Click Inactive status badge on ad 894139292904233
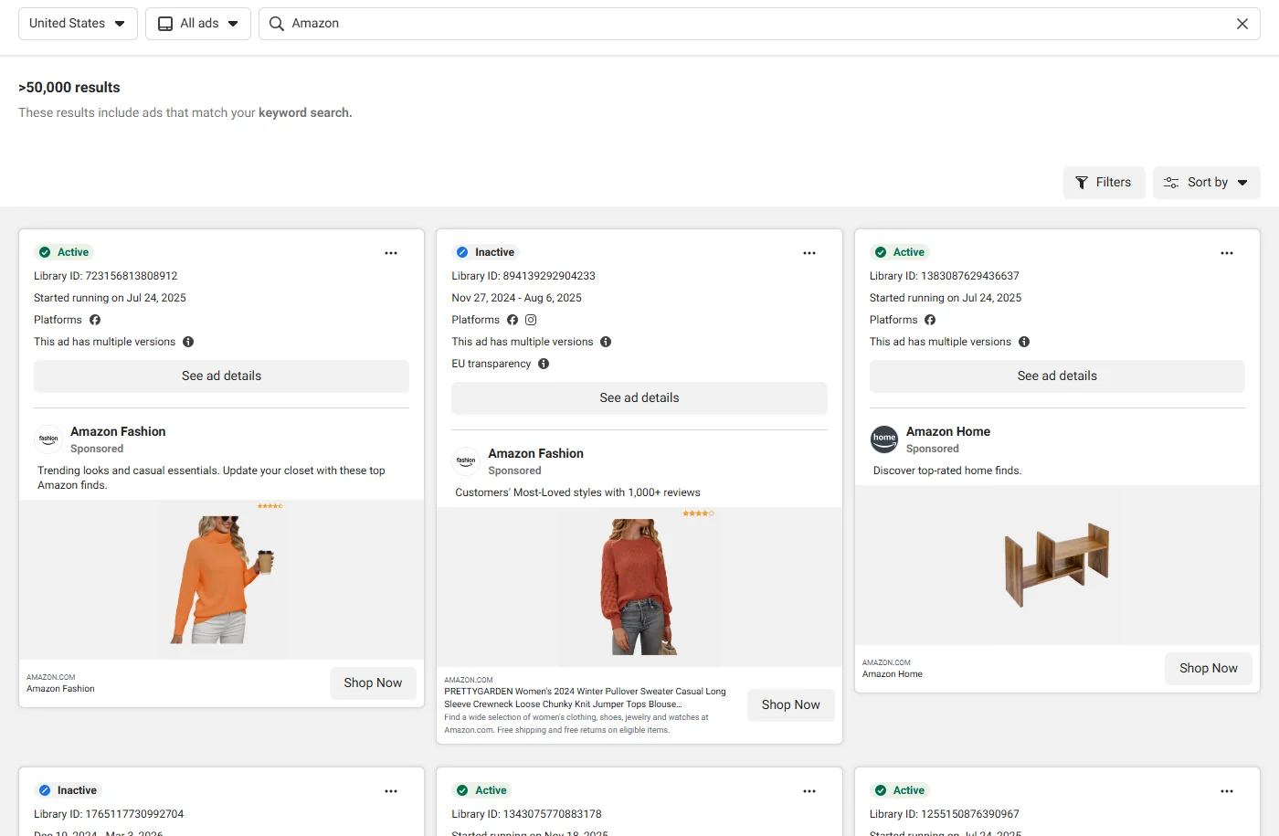The image size is (1279, 836). (485, 252)
